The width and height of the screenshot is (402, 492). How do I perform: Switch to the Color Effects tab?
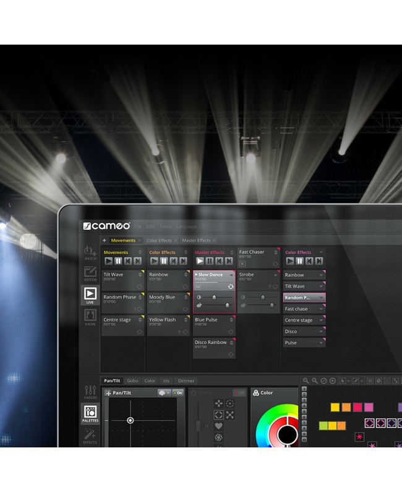point(159,240)
